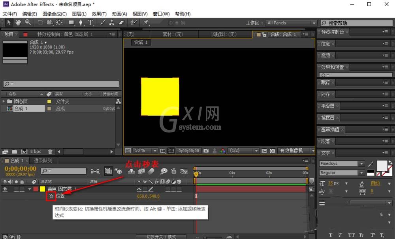Select the Rotation tool
This screenshot has width=395, height=239.
click(40, 22)
